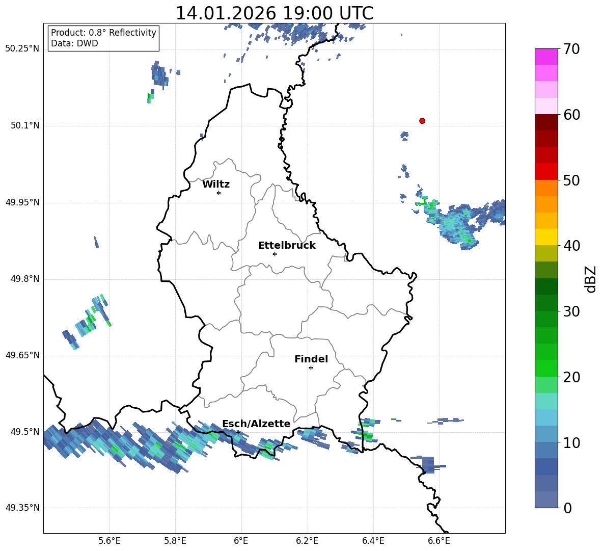Click the 5.6°E longitude label
Image resolution: width=603 pixels, height=551 pixels.
click(x=109, y=541)
